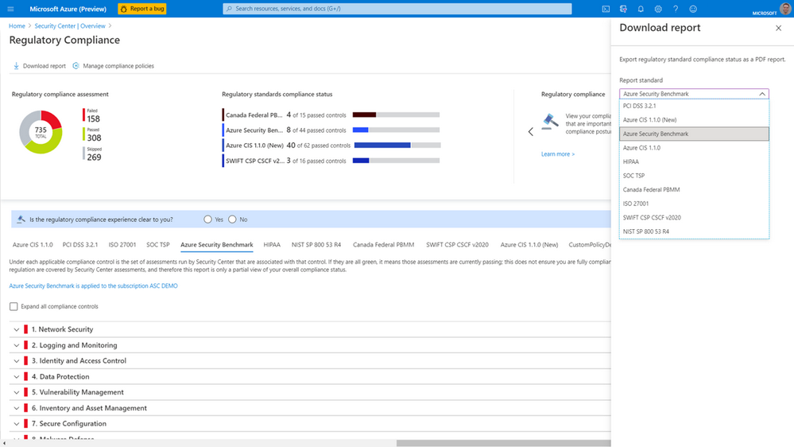Focus the search resources box
This screenshot has height=447, width=794.
397,9
